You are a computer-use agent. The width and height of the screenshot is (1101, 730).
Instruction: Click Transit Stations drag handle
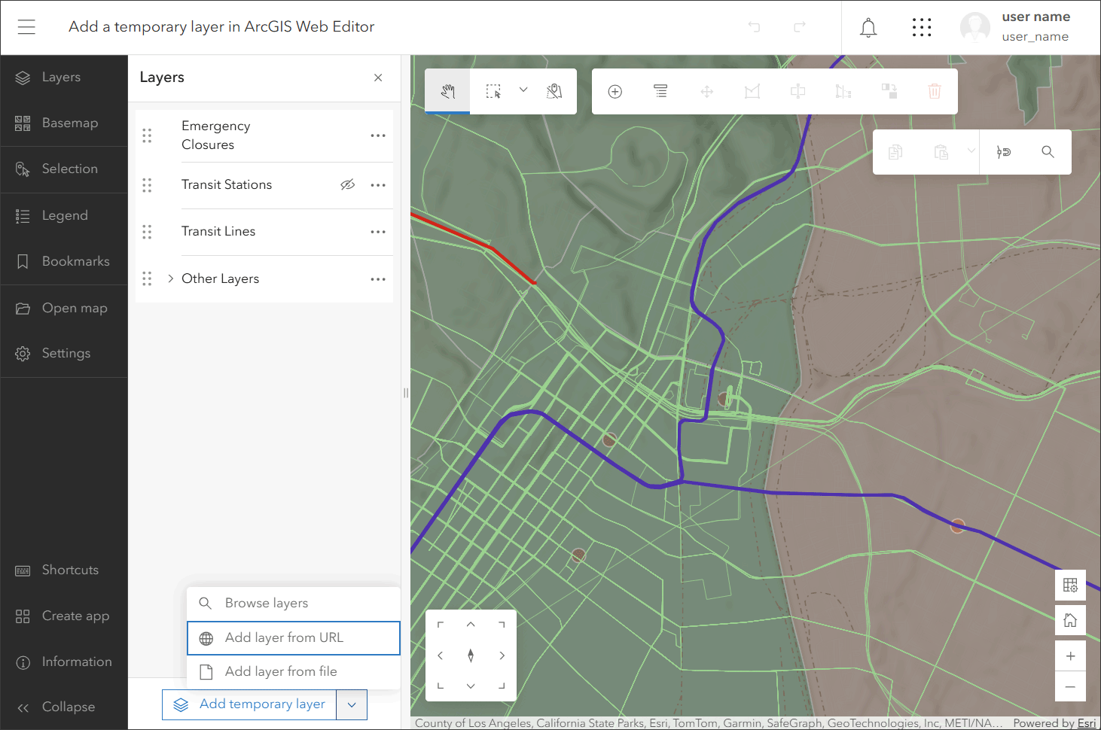pos(147,185)
